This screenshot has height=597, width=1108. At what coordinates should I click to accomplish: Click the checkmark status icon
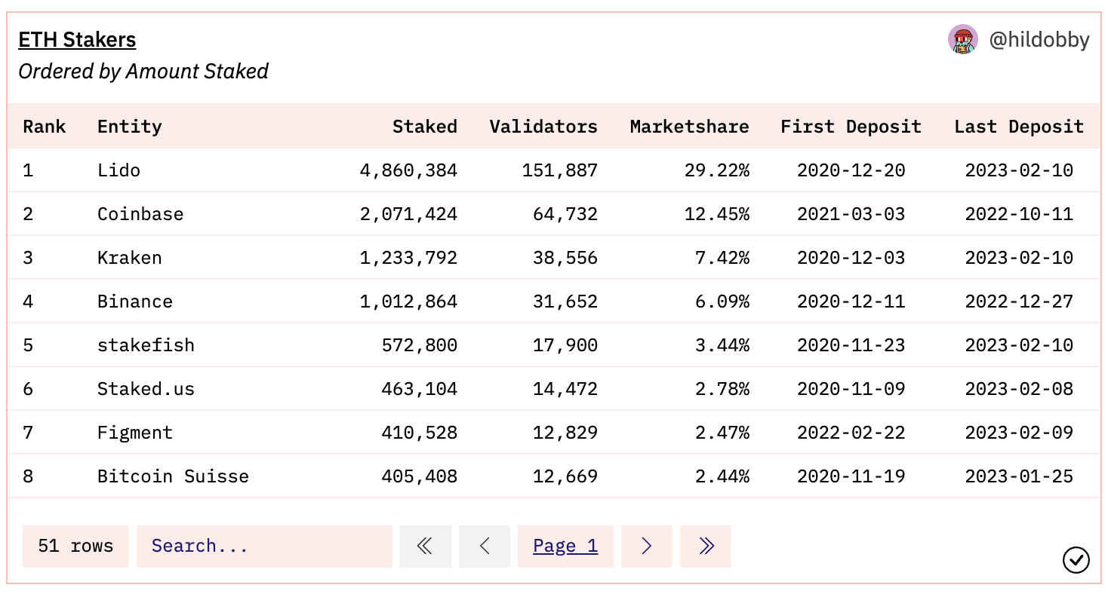1076,560
